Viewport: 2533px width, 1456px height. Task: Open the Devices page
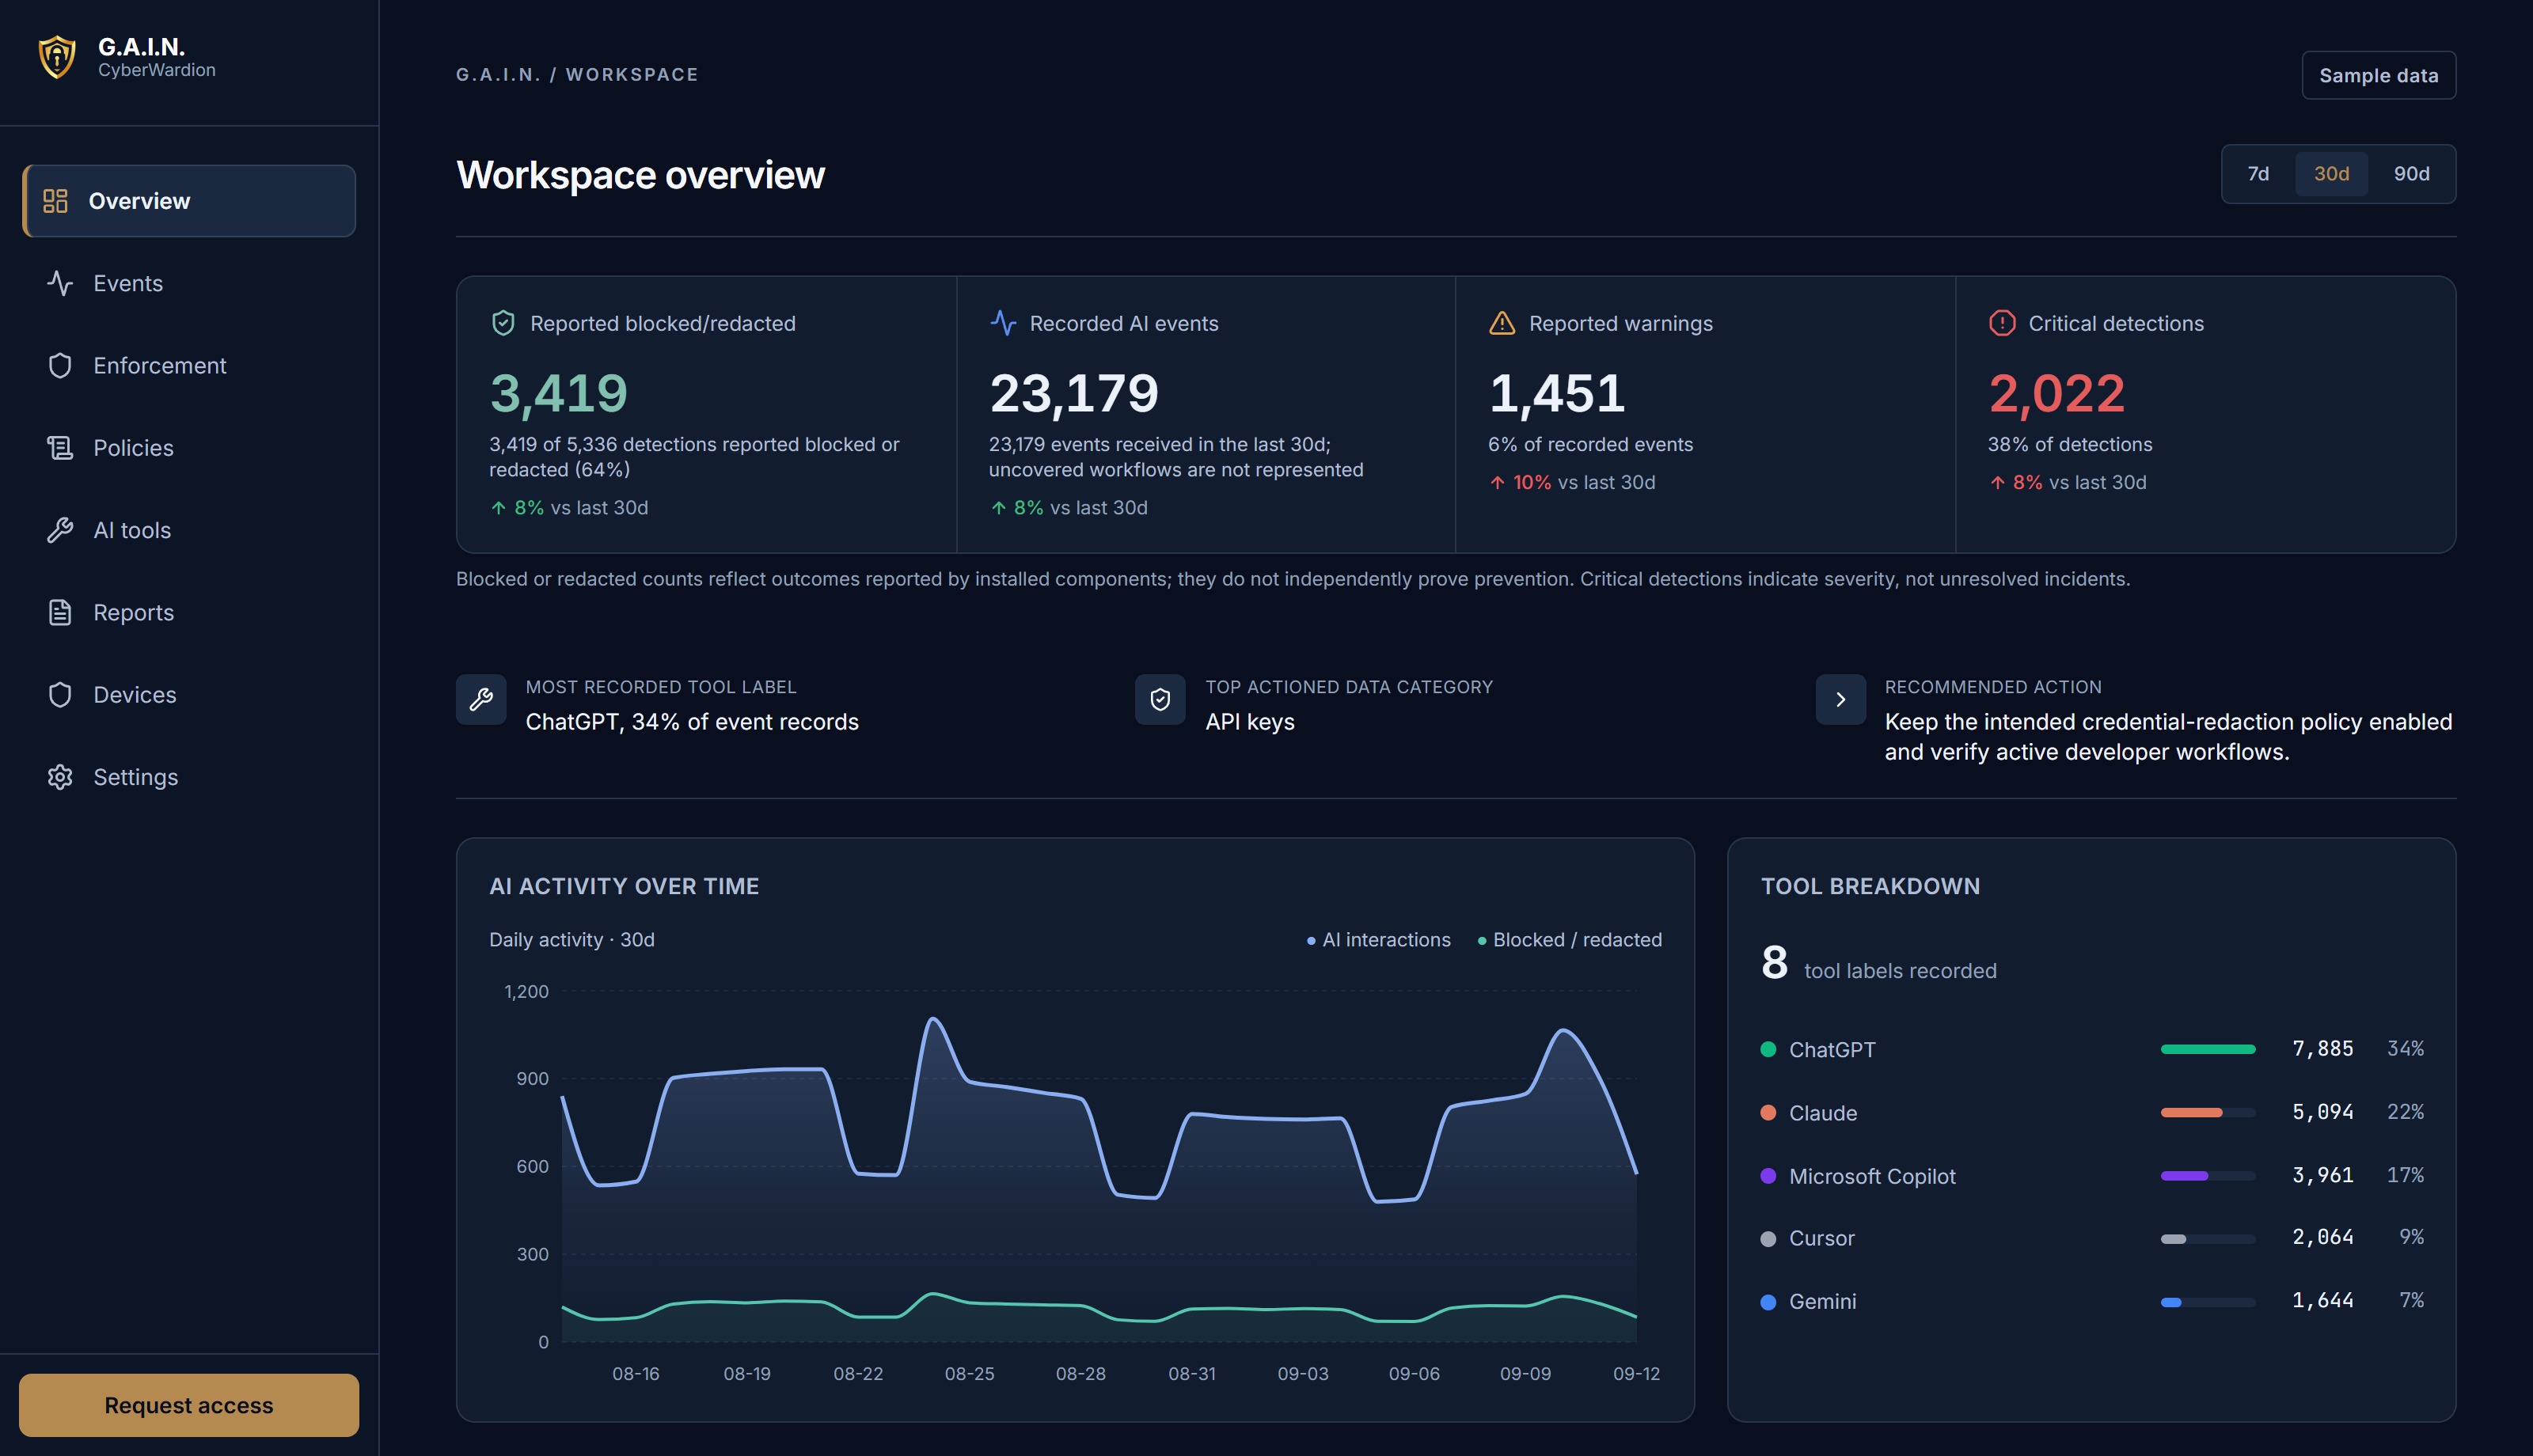pos(189,695)
